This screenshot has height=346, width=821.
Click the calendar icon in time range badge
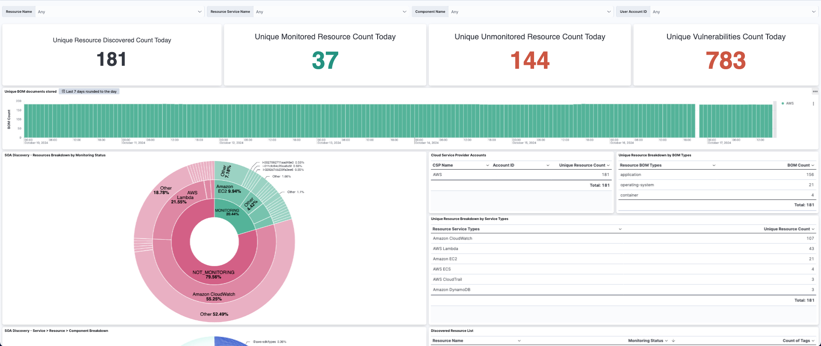[x=63, y=91]
